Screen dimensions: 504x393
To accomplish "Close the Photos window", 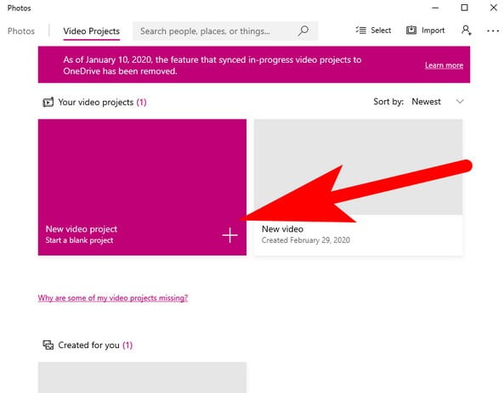I will tap(494, 8).
